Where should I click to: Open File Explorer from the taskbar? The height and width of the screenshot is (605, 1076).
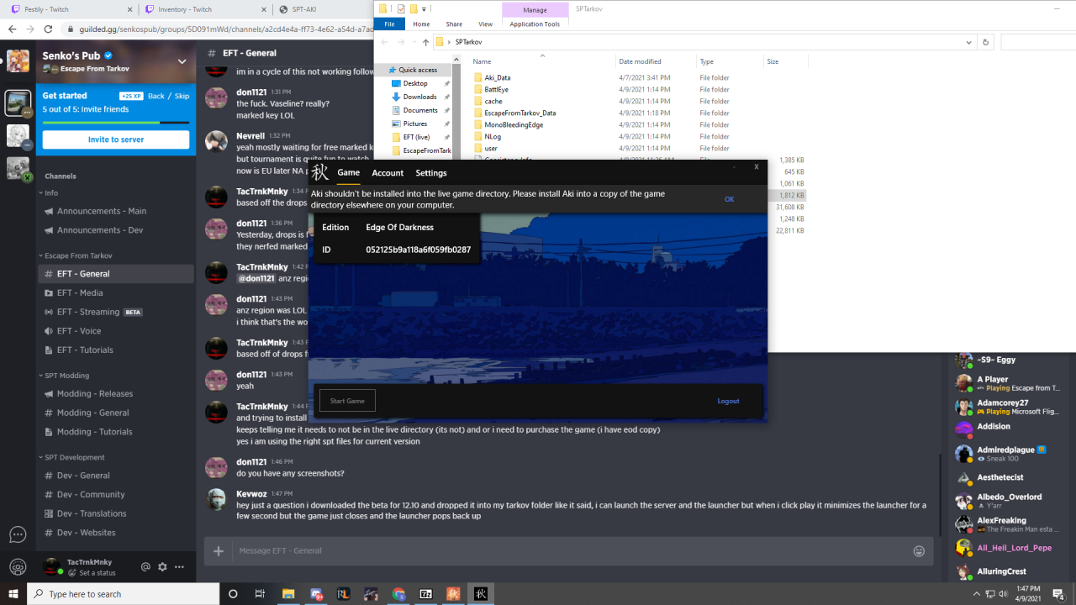click(287, 594)
